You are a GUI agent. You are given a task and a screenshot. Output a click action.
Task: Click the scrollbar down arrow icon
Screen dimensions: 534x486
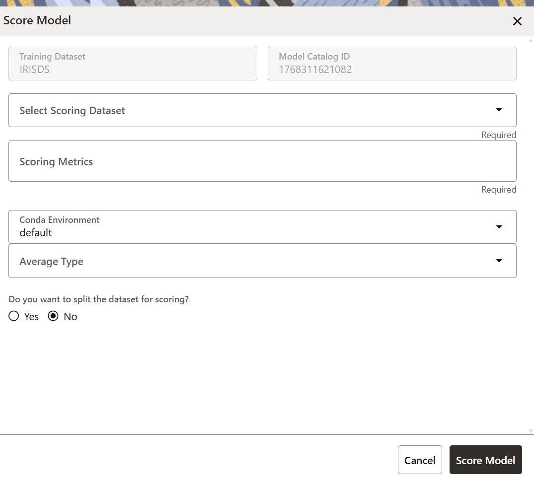(531, 431)
